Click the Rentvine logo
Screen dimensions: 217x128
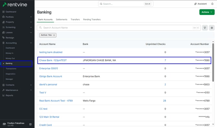(15, 5)
